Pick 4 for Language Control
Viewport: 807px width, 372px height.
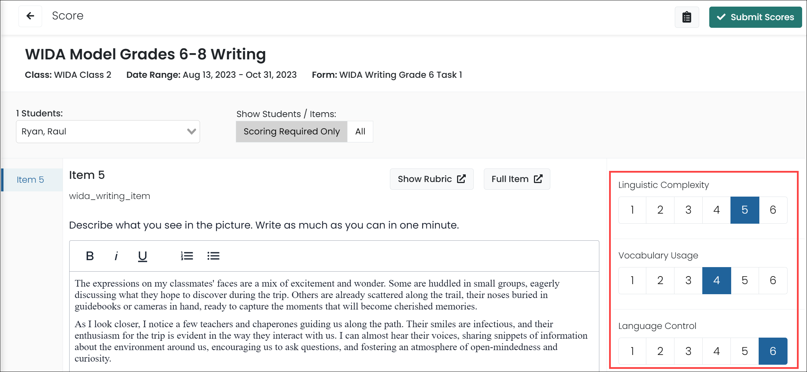717,351
